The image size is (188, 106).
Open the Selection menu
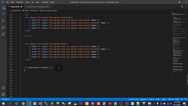coord(20,2)
